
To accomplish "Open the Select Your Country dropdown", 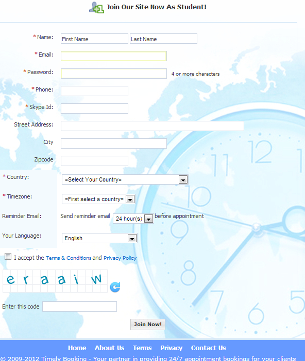I will point(125,179).
